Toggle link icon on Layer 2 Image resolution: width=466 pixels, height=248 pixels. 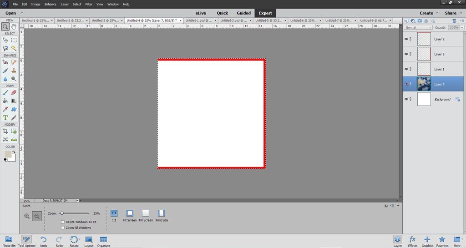tap(411, 39)
